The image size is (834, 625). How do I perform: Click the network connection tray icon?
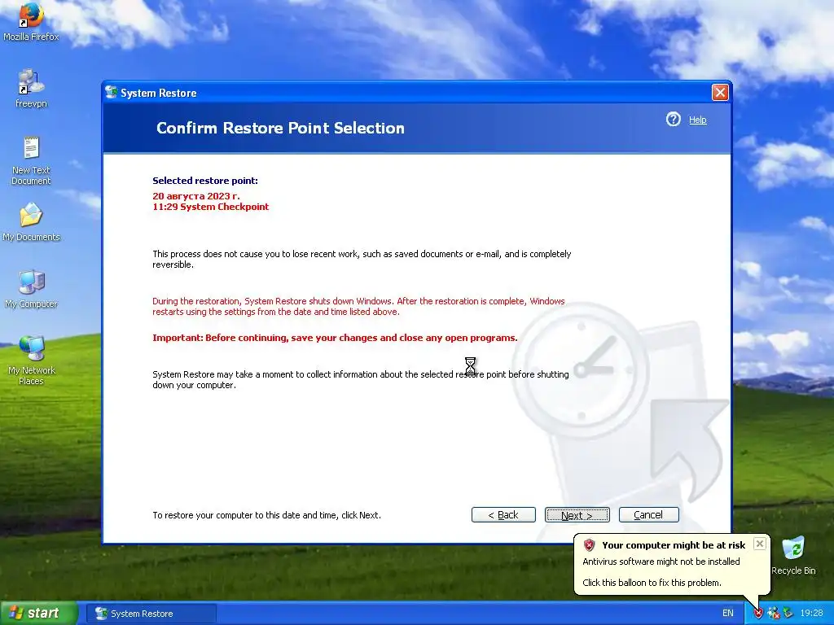click(774, 614)
